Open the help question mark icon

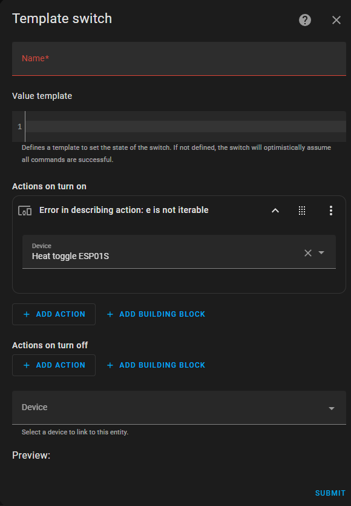pyautogui.click(x=304, y=20)
